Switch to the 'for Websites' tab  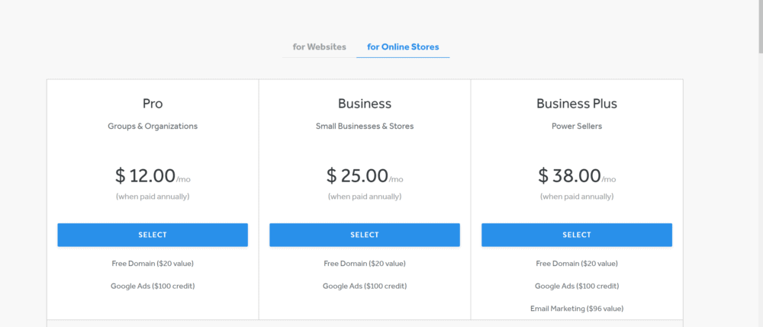pyautogui.click(x=319, y=47)
